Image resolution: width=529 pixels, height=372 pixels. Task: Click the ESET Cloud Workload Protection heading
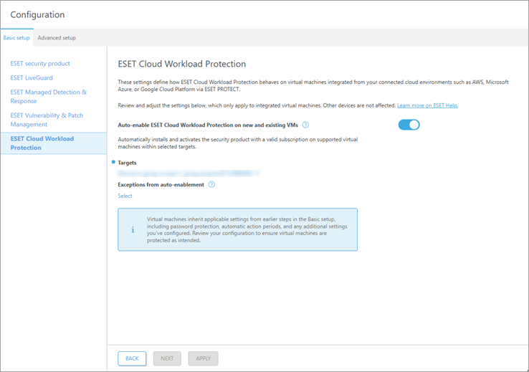[x=182, y=64]
